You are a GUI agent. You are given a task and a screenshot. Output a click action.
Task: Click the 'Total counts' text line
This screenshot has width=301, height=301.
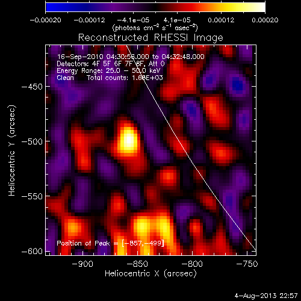pos(125,78)
